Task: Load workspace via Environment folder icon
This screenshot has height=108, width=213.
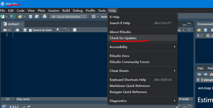Action: [x=199, y=30]
